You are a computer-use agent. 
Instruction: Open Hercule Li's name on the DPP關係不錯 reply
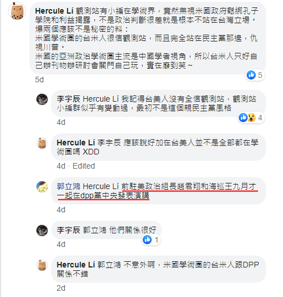[76, 265]
